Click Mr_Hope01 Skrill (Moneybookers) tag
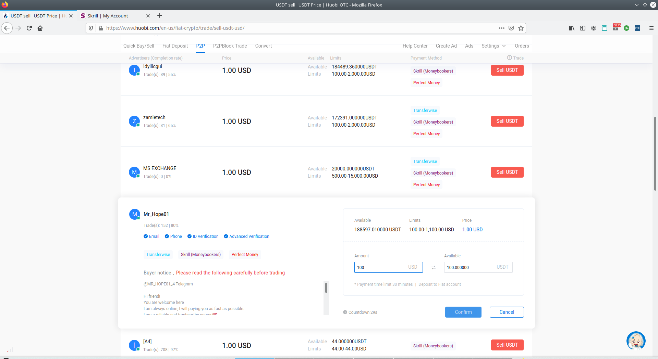Screen dimensions: 658x359 (x=201, y=255)
